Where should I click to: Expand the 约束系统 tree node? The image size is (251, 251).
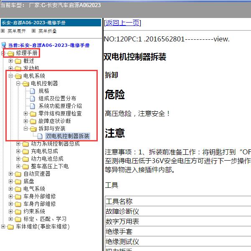click(x=10, y=212)
